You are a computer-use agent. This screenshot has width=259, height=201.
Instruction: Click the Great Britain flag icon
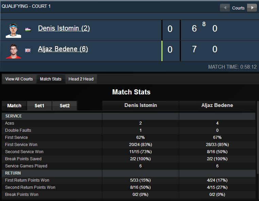point(28,50)
